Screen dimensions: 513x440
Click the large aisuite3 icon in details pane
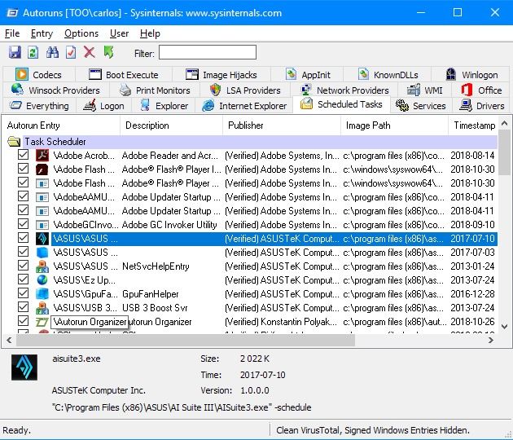point(24,367)
